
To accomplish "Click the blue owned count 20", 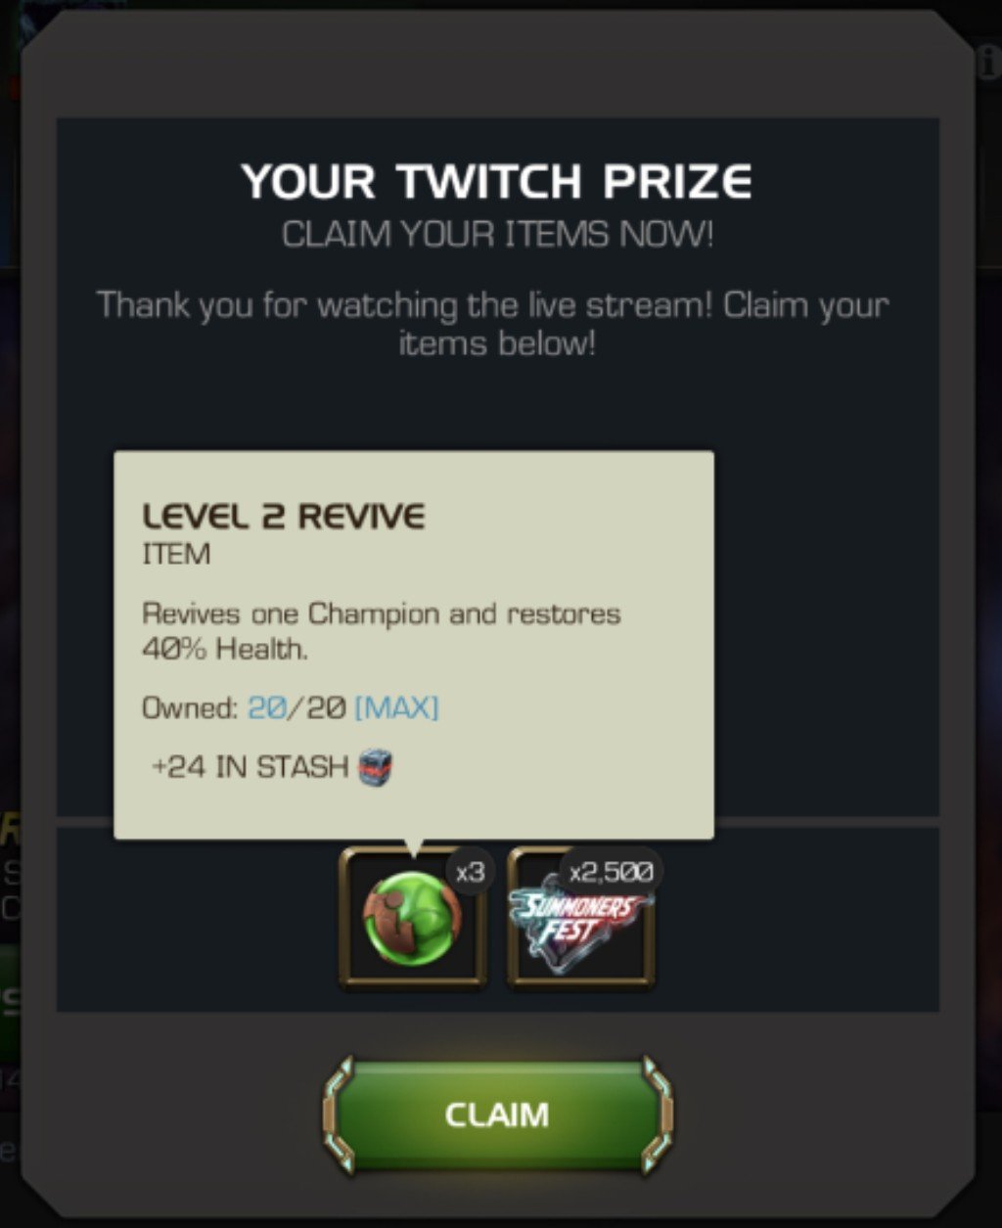I will 264,707.
